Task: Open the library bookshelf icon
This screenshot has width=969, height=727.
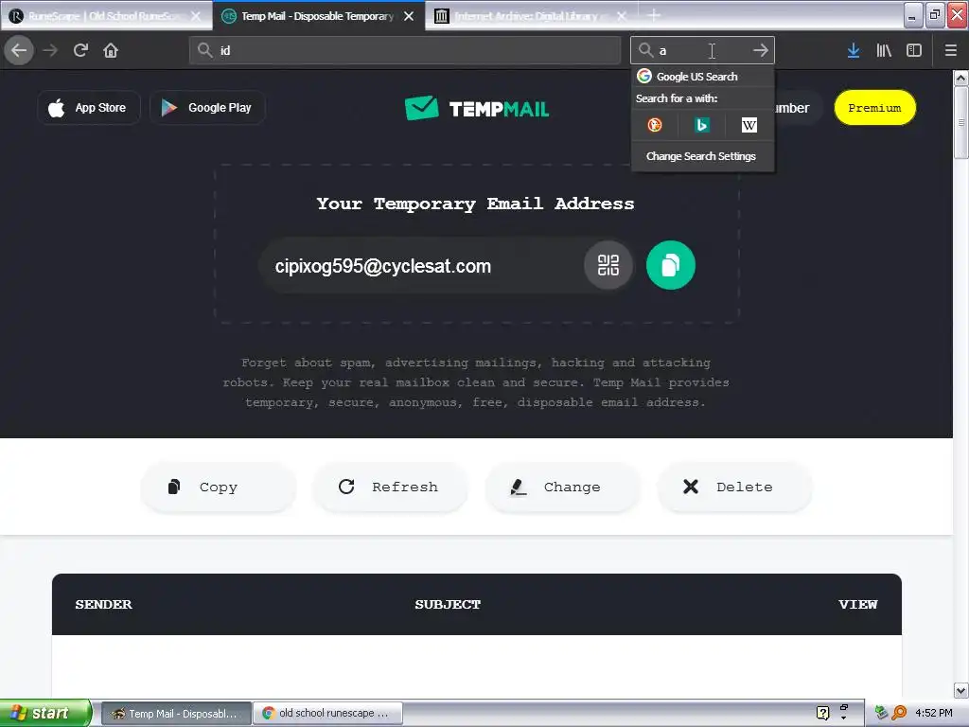Action: coord(884,50)
